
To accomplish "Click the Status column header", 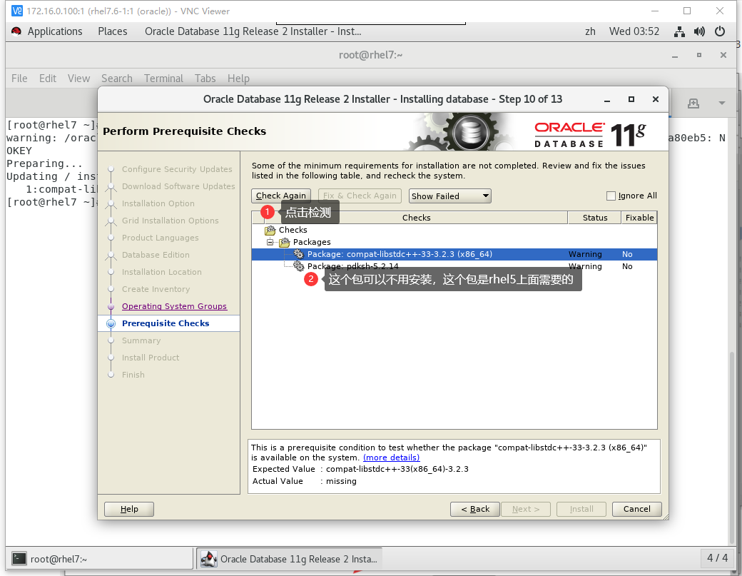I will (595, 218).
